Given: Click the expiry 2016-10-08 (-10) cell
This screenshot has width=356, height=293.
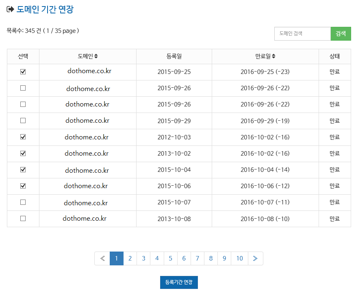Looking at the screenshot, I should pos(265,219).
